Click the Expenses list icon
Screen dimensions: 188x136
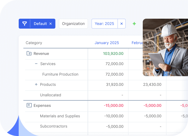[29, 105]
